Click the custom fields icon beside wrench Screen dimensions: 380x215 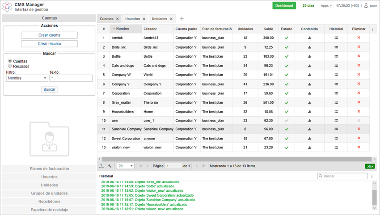[x=101, y=166]
